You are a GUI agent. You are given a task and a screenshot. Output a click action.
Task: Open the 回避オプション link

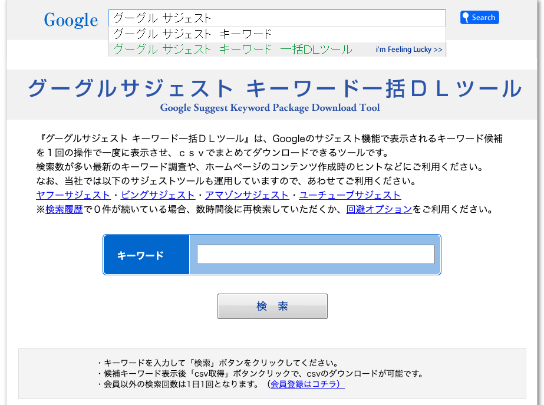click(x=379, y=209)
